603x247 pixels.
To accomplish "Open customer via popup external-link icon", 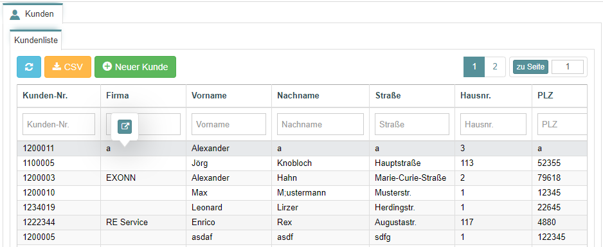I will (125, 126).
